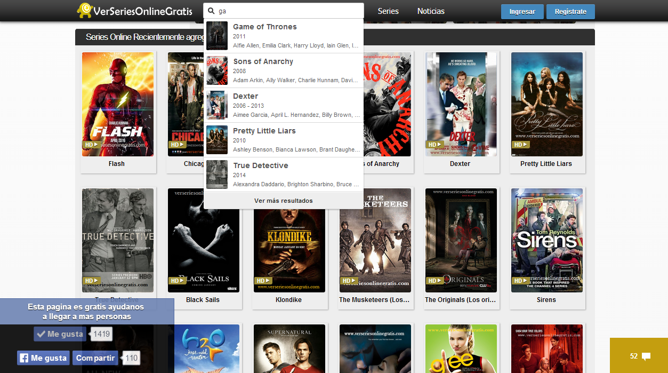Image resolution: width=668 pixels, height=373 pixels.
Task: Click the Black Sails title link
Action: click(203, 300)
